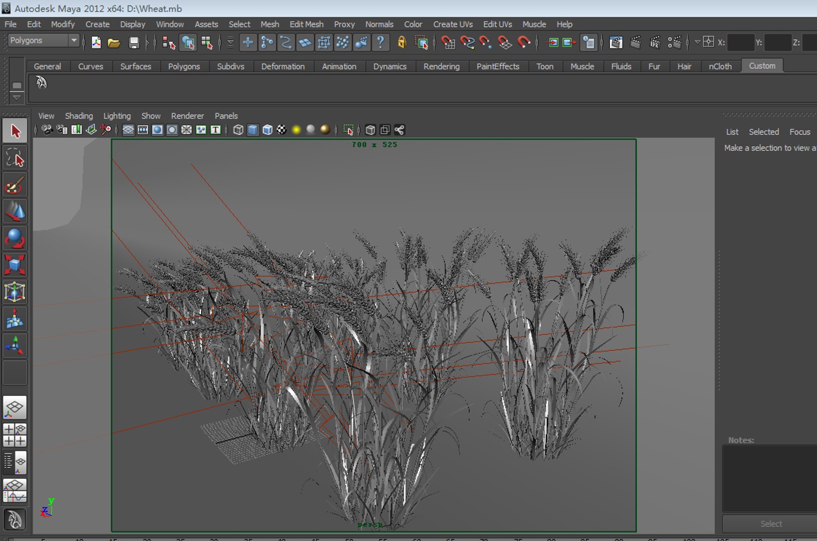Viewport: 817px width, 541px height.
Task: Click inside the Notes text area
Action: point(769,478)
